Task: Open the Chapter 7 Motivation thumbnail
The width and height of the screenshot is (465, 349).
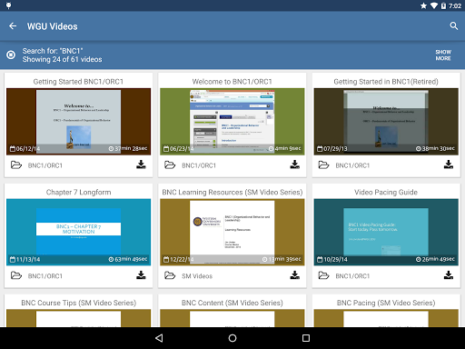Action: tap(78, 232)
